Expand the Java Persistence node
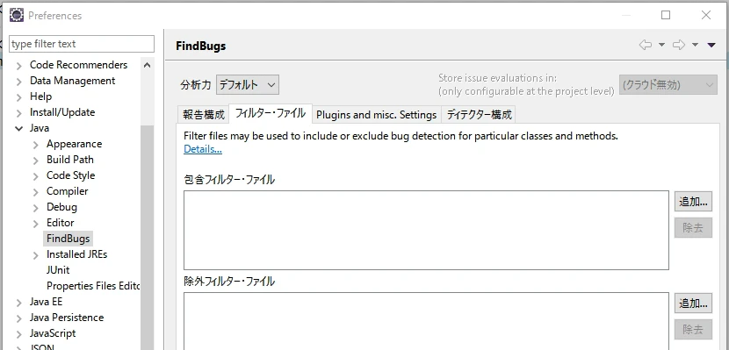 [x=19, y=318]
